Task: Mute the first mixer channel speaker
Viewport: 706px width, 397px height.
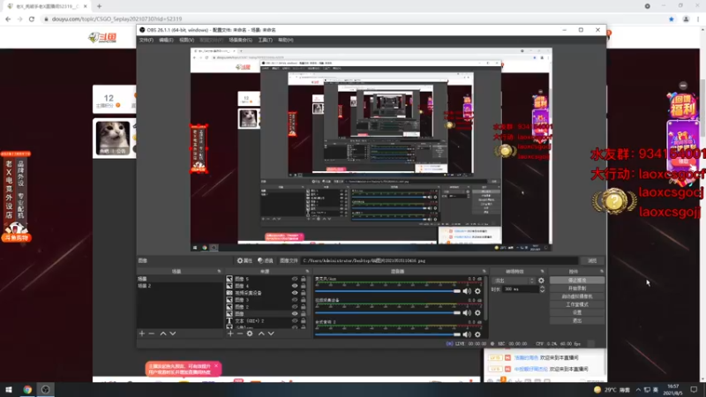Action: click(x=467, y=291)
